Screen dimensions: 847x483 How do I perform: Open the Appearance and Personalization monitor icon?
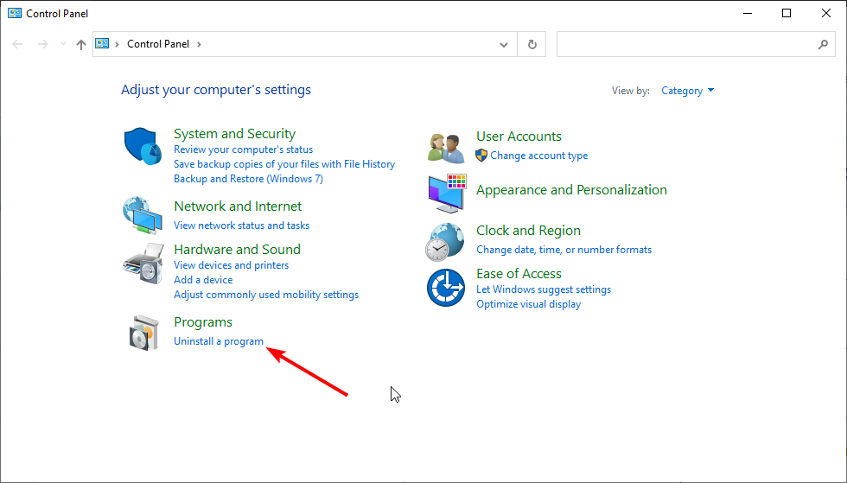[x=446, y=194]
